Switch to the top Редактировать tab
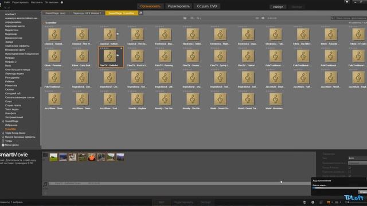Image resolution: width=367 pixels, height=206 pixels. tap(178, 6)
